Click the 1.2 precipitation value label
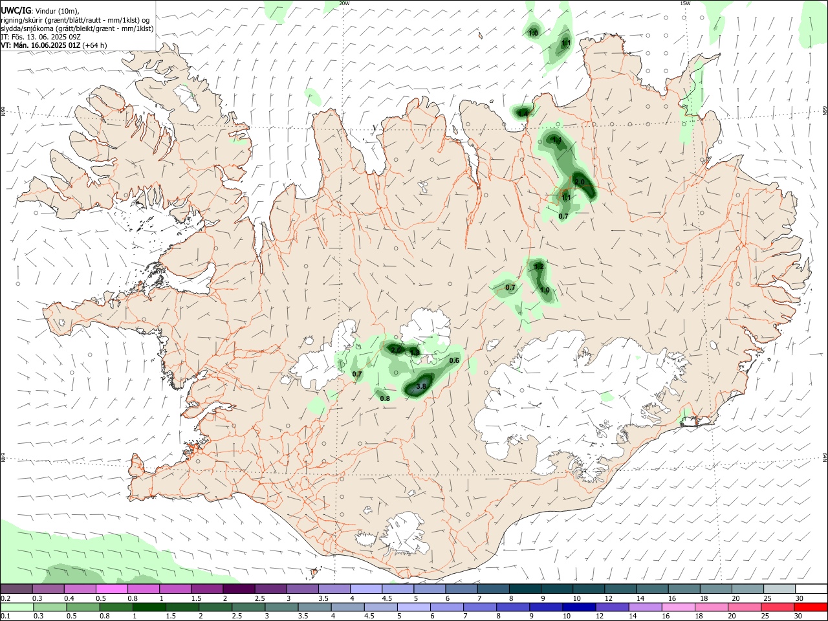This screenshot has height=621, width=828. pyautogui.click(x=539, y=267)
